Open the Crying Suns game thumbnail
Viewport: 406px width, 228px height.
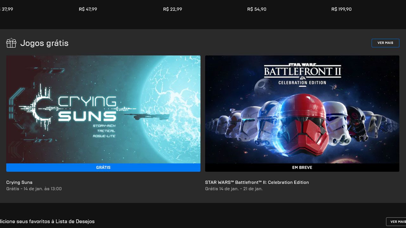pos(103,110)
